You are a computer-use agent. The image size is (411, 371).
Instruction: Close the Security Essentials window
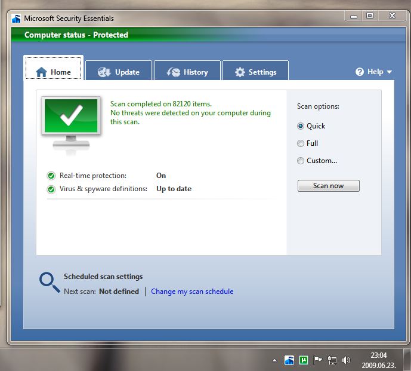tap(392, 16)
